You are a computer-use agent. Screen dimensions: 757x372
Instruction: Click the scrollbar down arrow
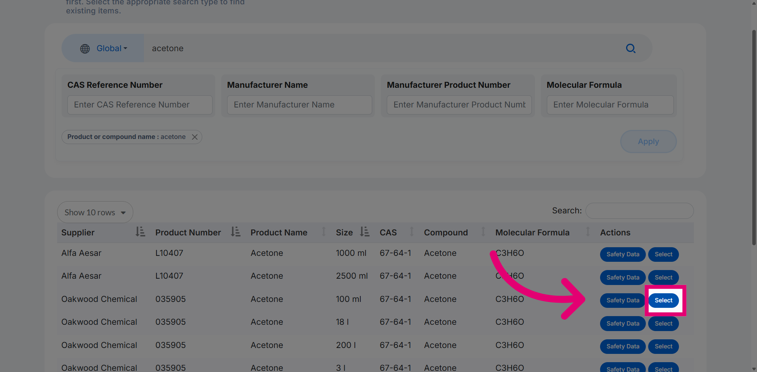click(754, 369)
